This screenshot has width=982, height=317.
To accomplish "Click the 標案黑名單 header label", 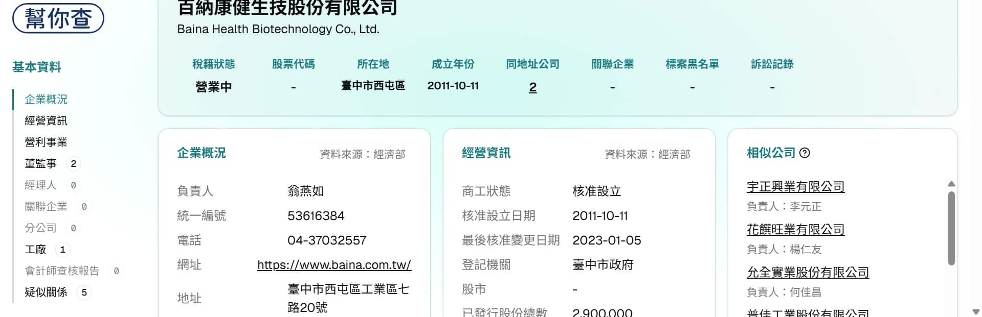I will 692,64.
